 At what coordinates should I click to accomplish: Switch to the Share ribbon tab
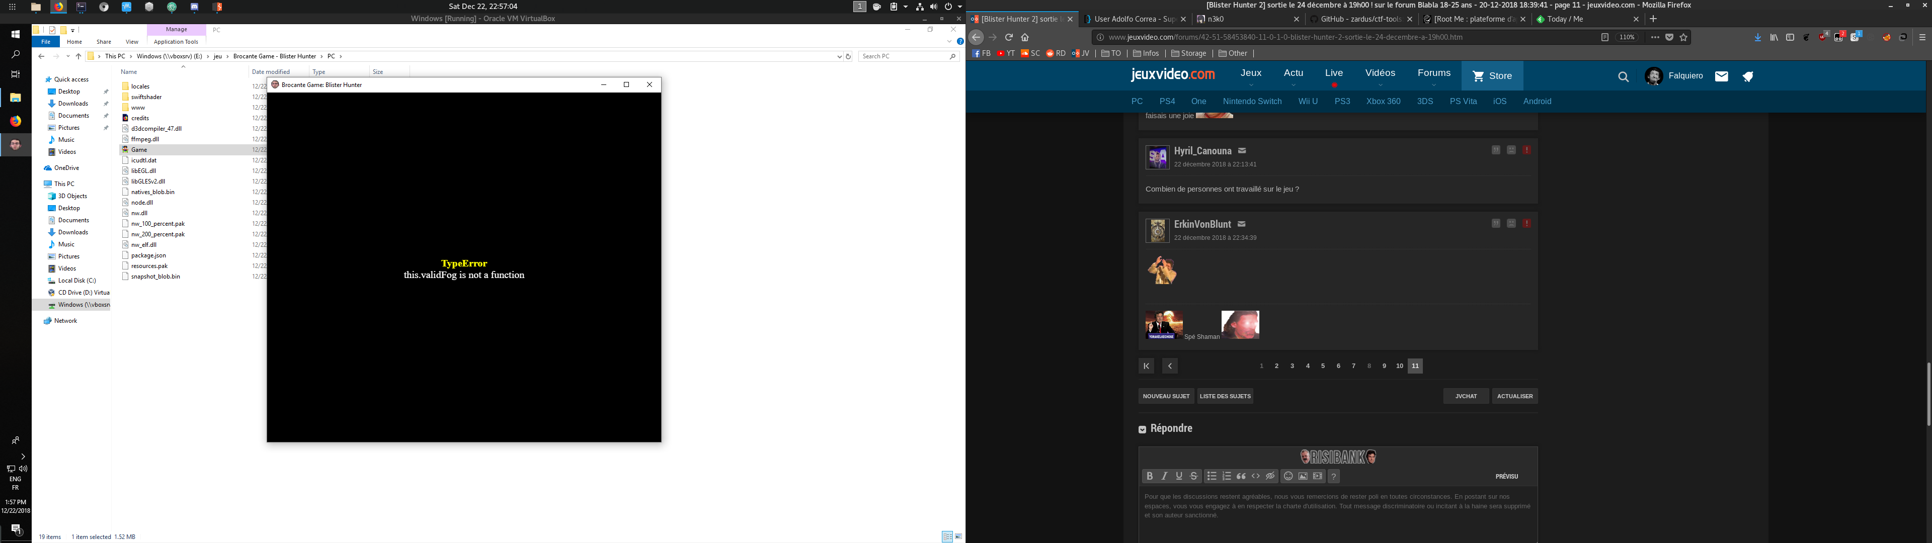(104, 42)
